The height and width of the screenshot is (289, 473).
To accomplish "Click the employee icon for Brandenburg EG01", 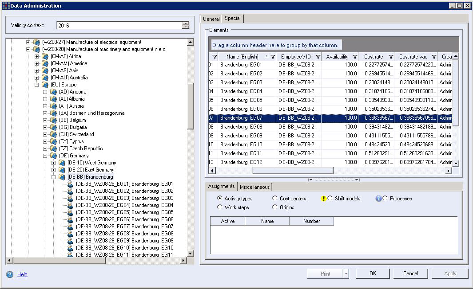I will (70, 184).
